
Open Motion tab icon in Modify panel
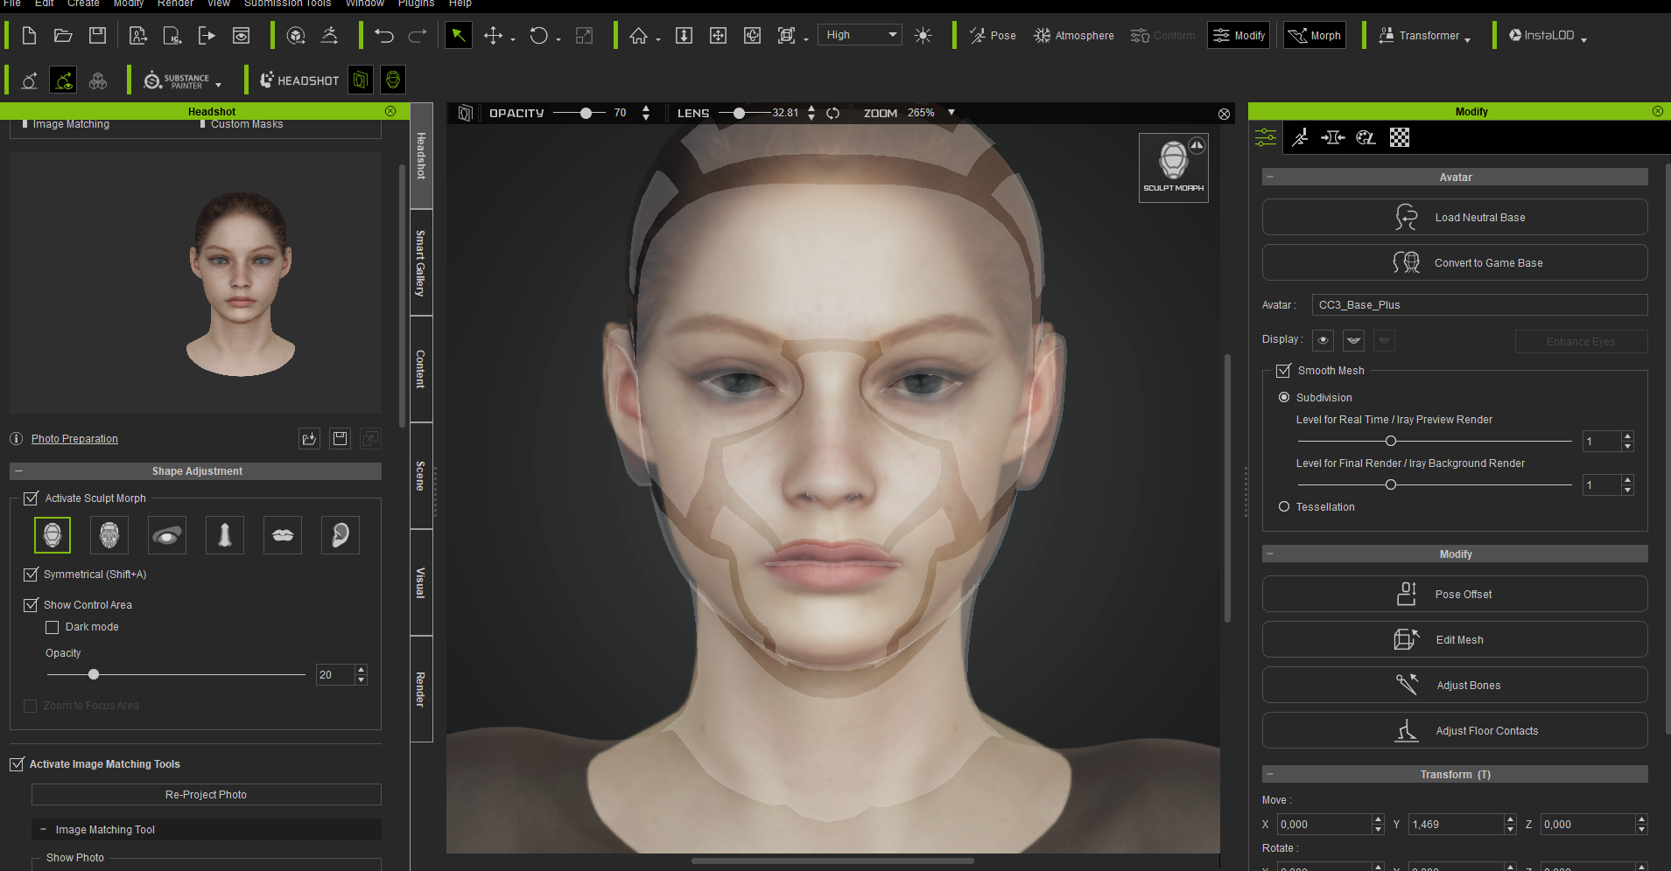[1300, 137]
